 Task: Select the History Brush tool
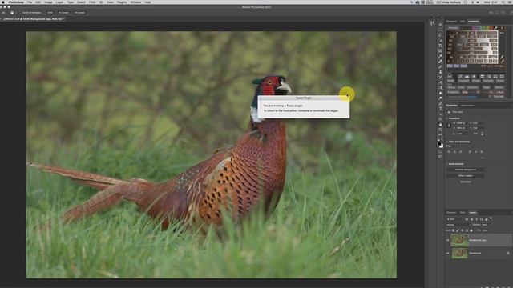click(x=440, y=77)
